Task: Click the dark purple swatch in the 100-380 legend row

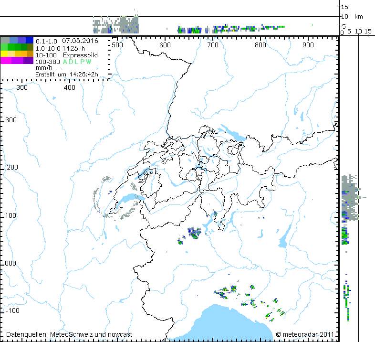Action: (x=29, y=60)
